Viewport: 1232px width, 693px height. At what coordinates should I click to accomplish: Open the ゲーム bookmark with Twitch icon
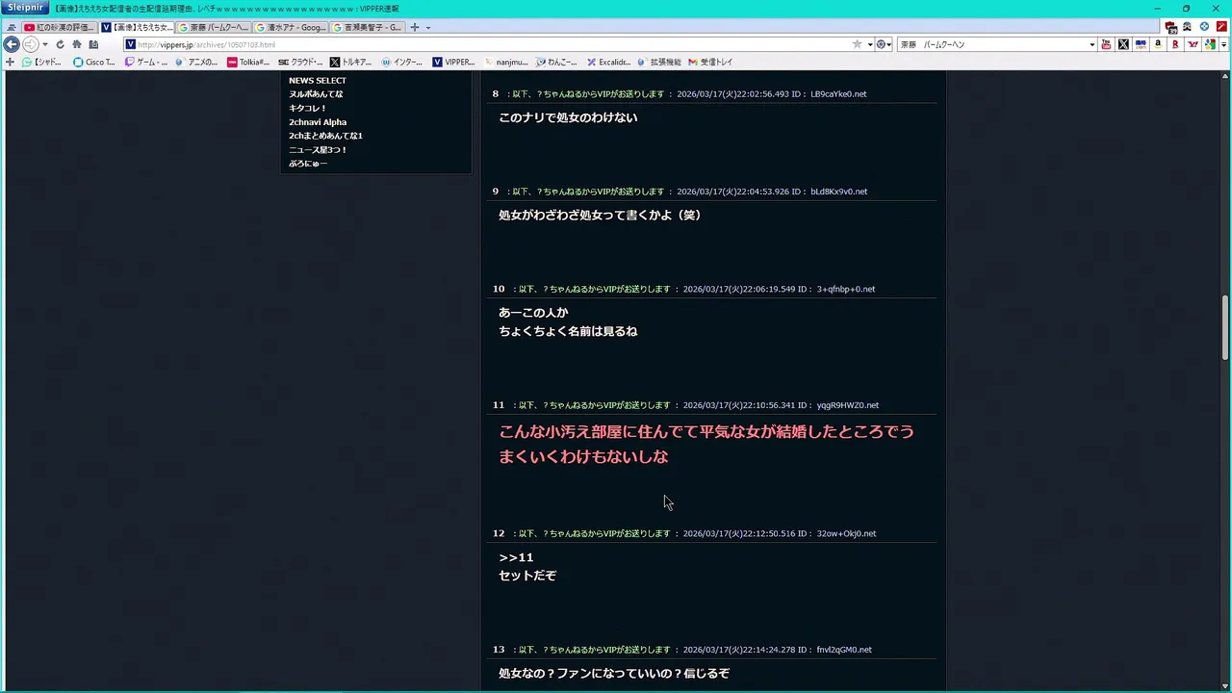point(146,62)
